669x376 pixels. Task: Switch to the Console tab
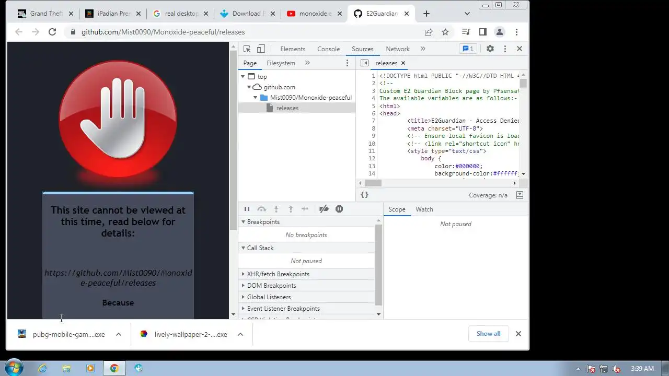[329, 49]
